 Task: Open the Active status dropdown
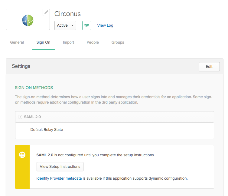coord(65,25)
